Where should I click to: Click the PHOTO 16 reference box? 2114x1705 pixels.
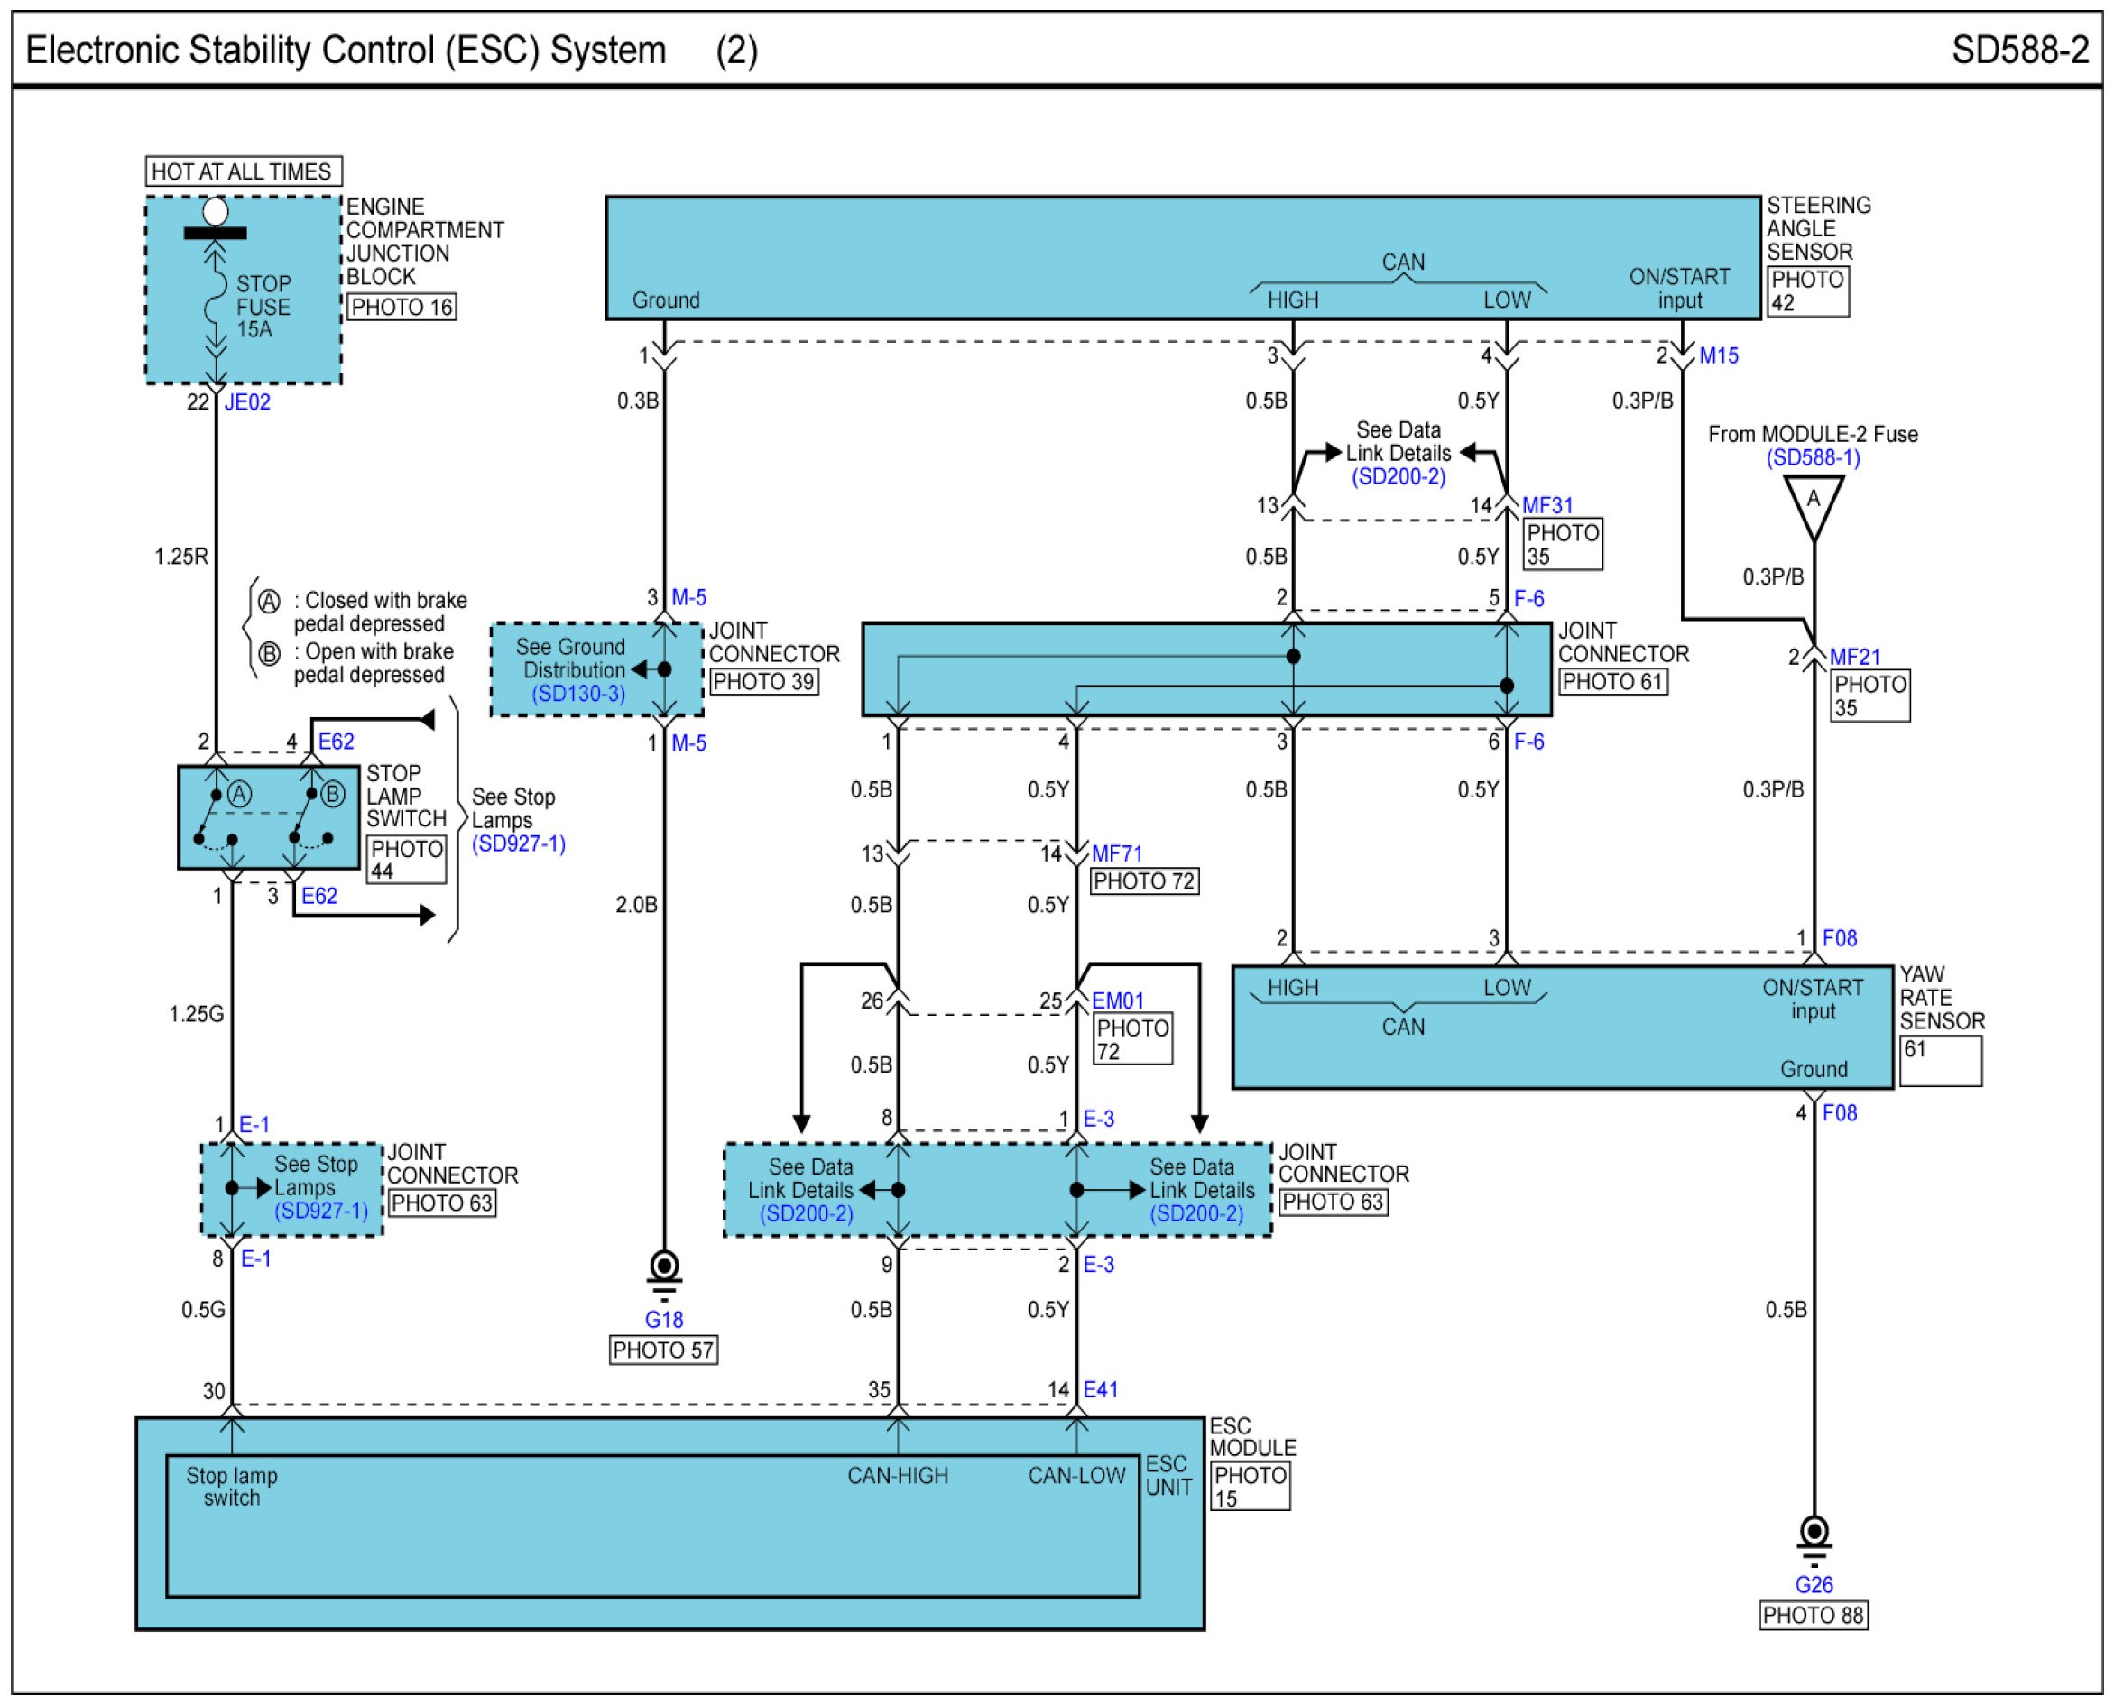click(x=402, y=308)
